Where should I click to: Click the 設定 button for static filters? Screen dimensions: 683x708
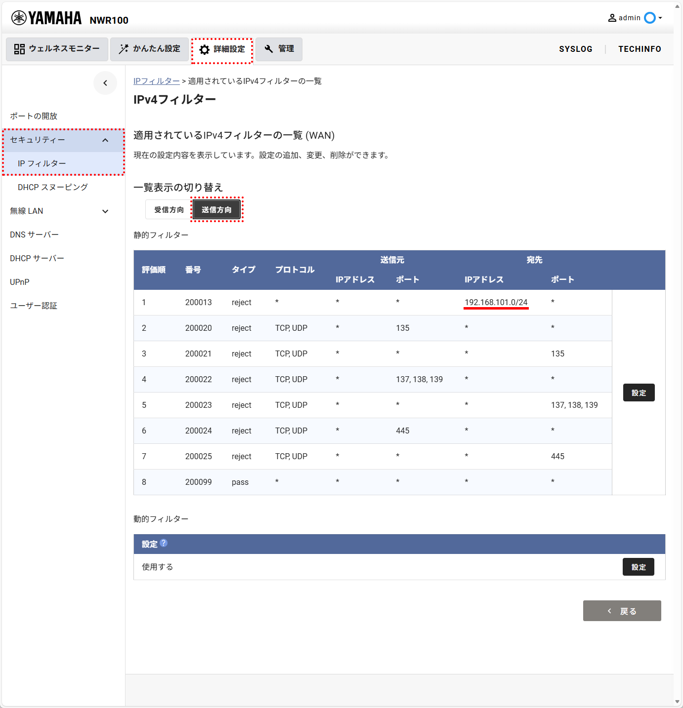pyautogui.click(x=639, y=393)
